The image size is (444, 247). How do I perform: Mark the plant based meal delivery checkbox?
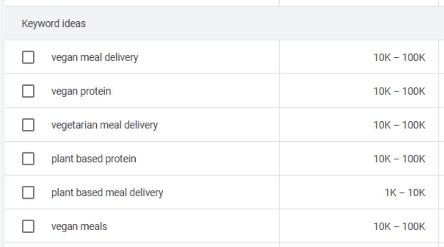coord(28,193)
